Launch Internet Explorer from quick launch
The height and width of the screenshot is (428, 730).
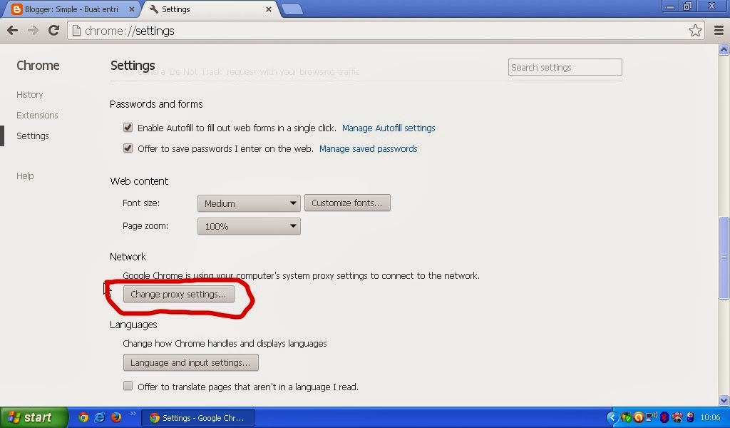pyautogui.click(x=100, y=417)
